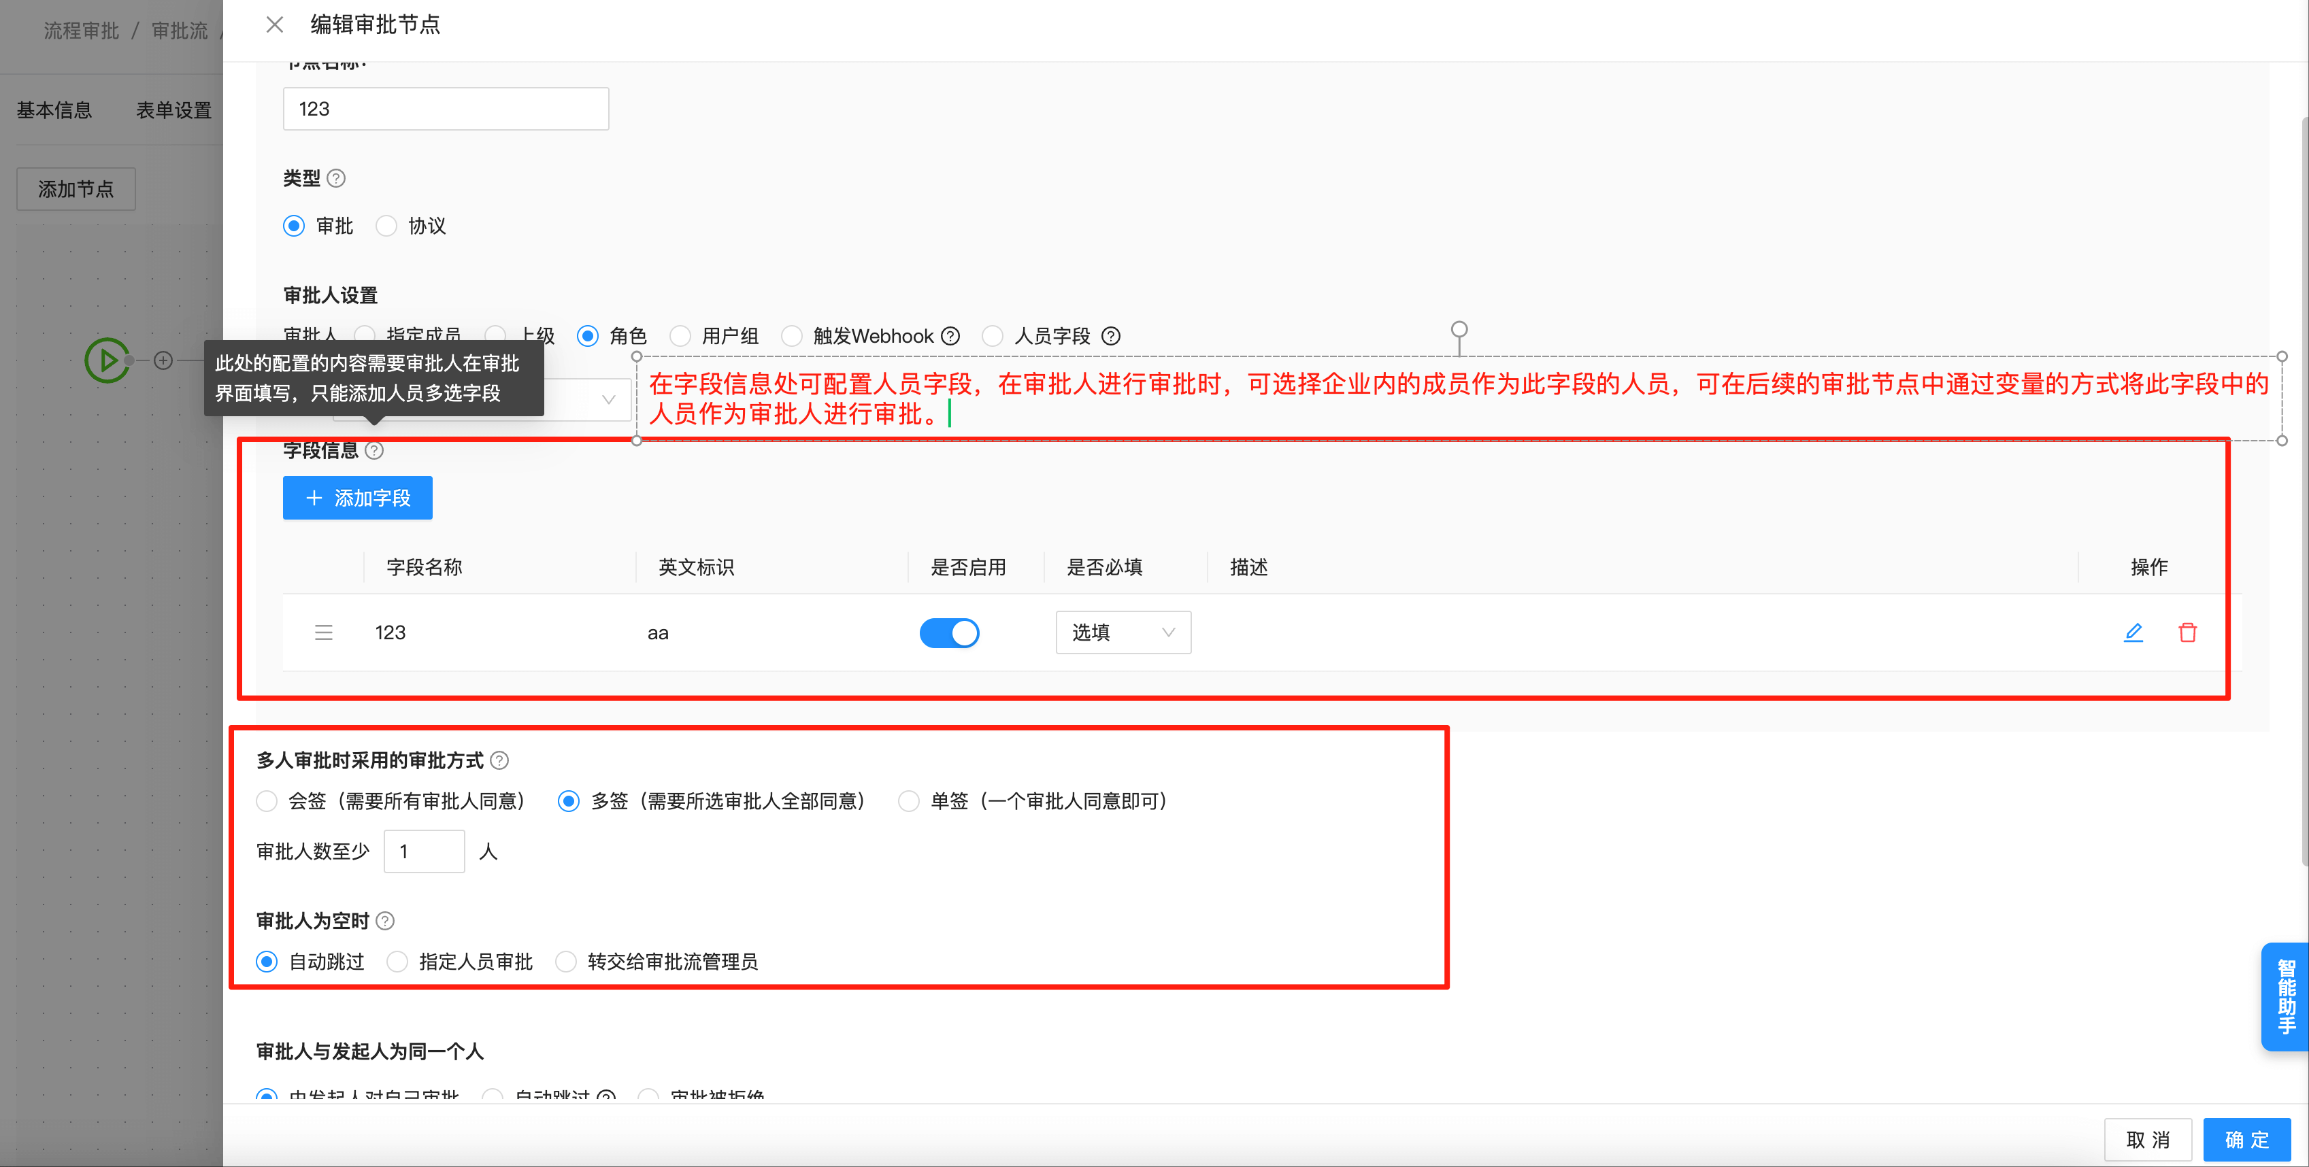Choose 单签 approval mode radio
The image size is (2309, 1167).
pyautogui.click(x=908, y=800)
